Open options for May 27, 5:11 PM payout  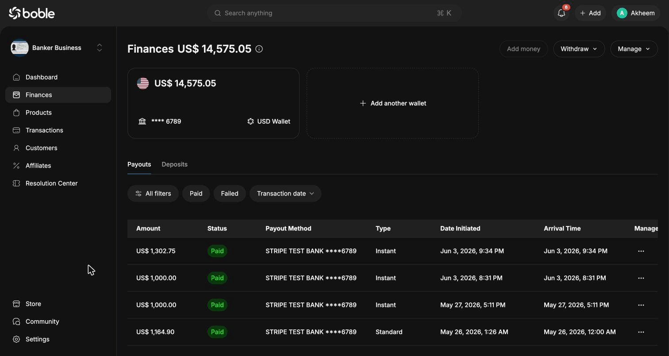click(x=641, y=305)
